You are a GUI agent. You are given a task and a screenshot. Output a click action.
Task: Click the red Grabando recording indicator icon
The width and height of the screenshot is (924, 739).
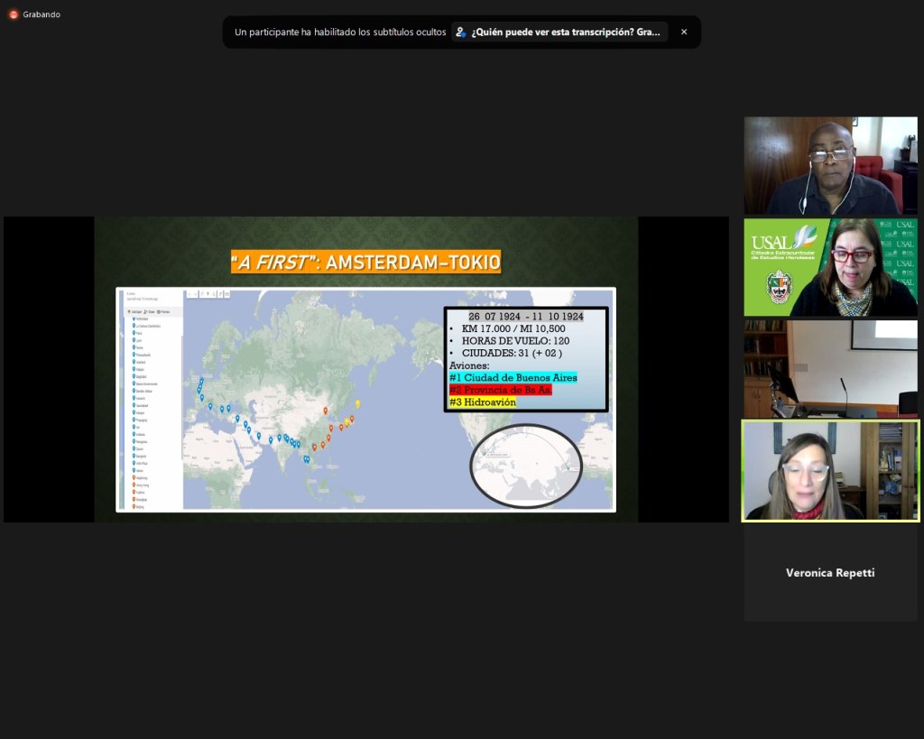coord(14,14)
